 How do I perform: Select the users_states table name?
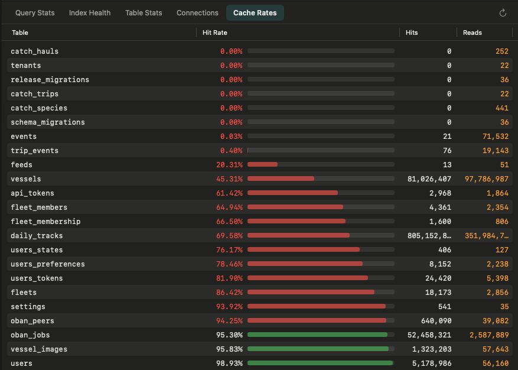coord(37,250)
